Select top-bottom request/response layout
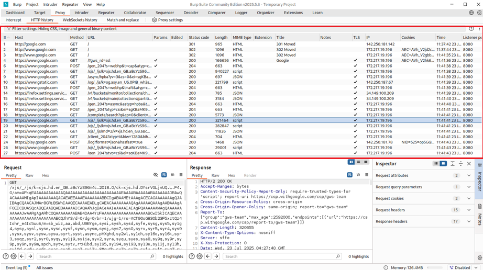The image size is (483, 270). pyautogui.click(x=358, y=162)
